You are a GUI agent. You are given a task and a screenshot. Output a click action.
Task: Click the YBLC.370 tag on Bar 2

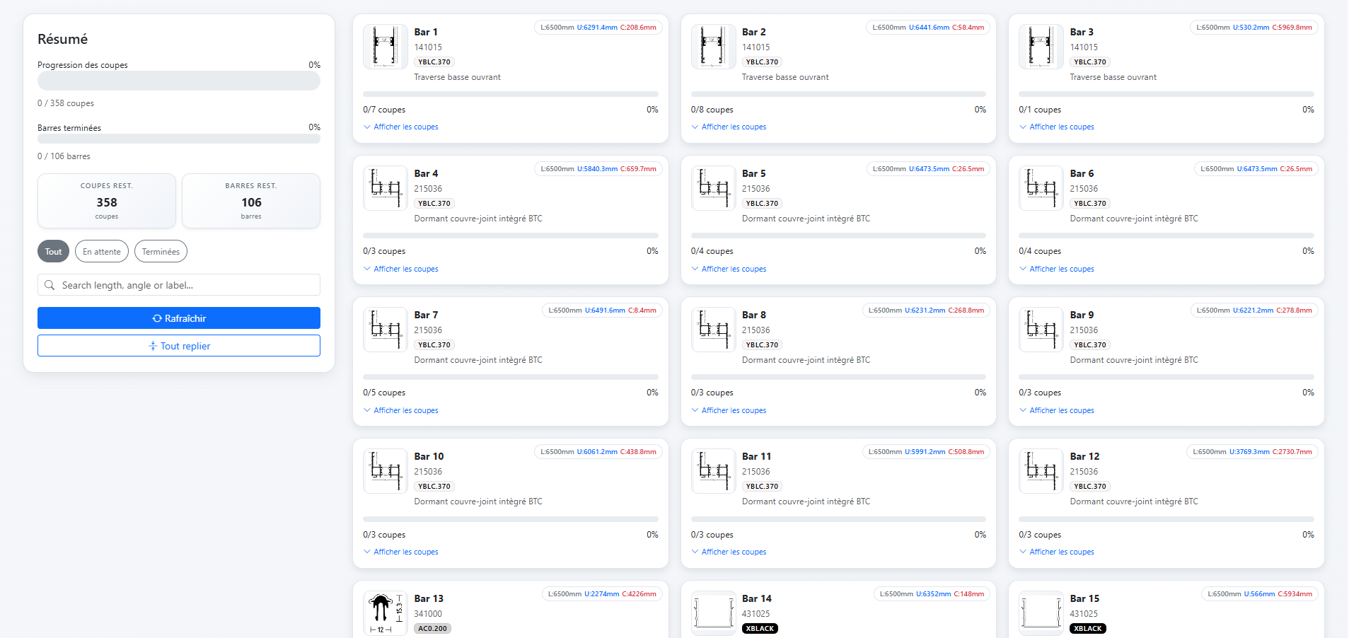pyautogui.click(x=762, y=62)
